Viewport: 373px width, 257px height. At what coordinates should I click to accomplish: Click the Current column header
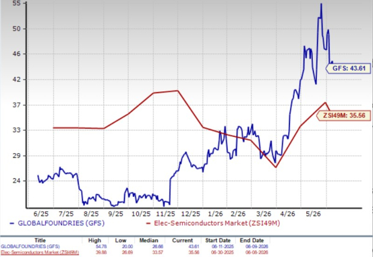182,240
